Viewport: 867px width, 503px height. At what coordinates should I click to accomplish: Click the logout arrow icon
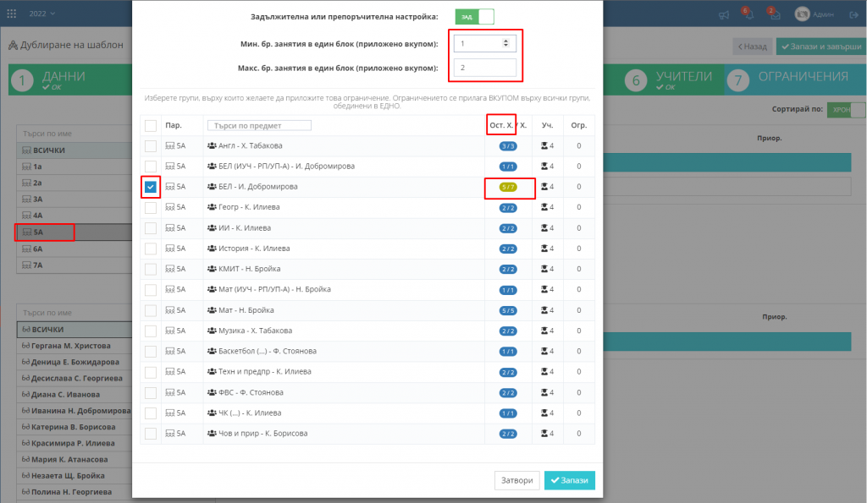[x=851, y=15]
